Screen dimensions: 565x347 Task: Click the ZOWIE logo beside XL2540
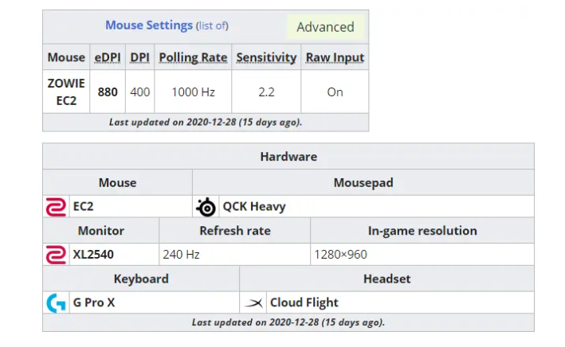(x=56, y=255)
